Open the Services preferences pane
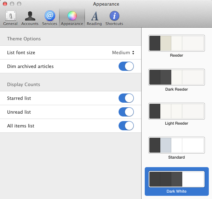Screen dimensions: 212x199 pyautogui.click(x=50, y=18)
